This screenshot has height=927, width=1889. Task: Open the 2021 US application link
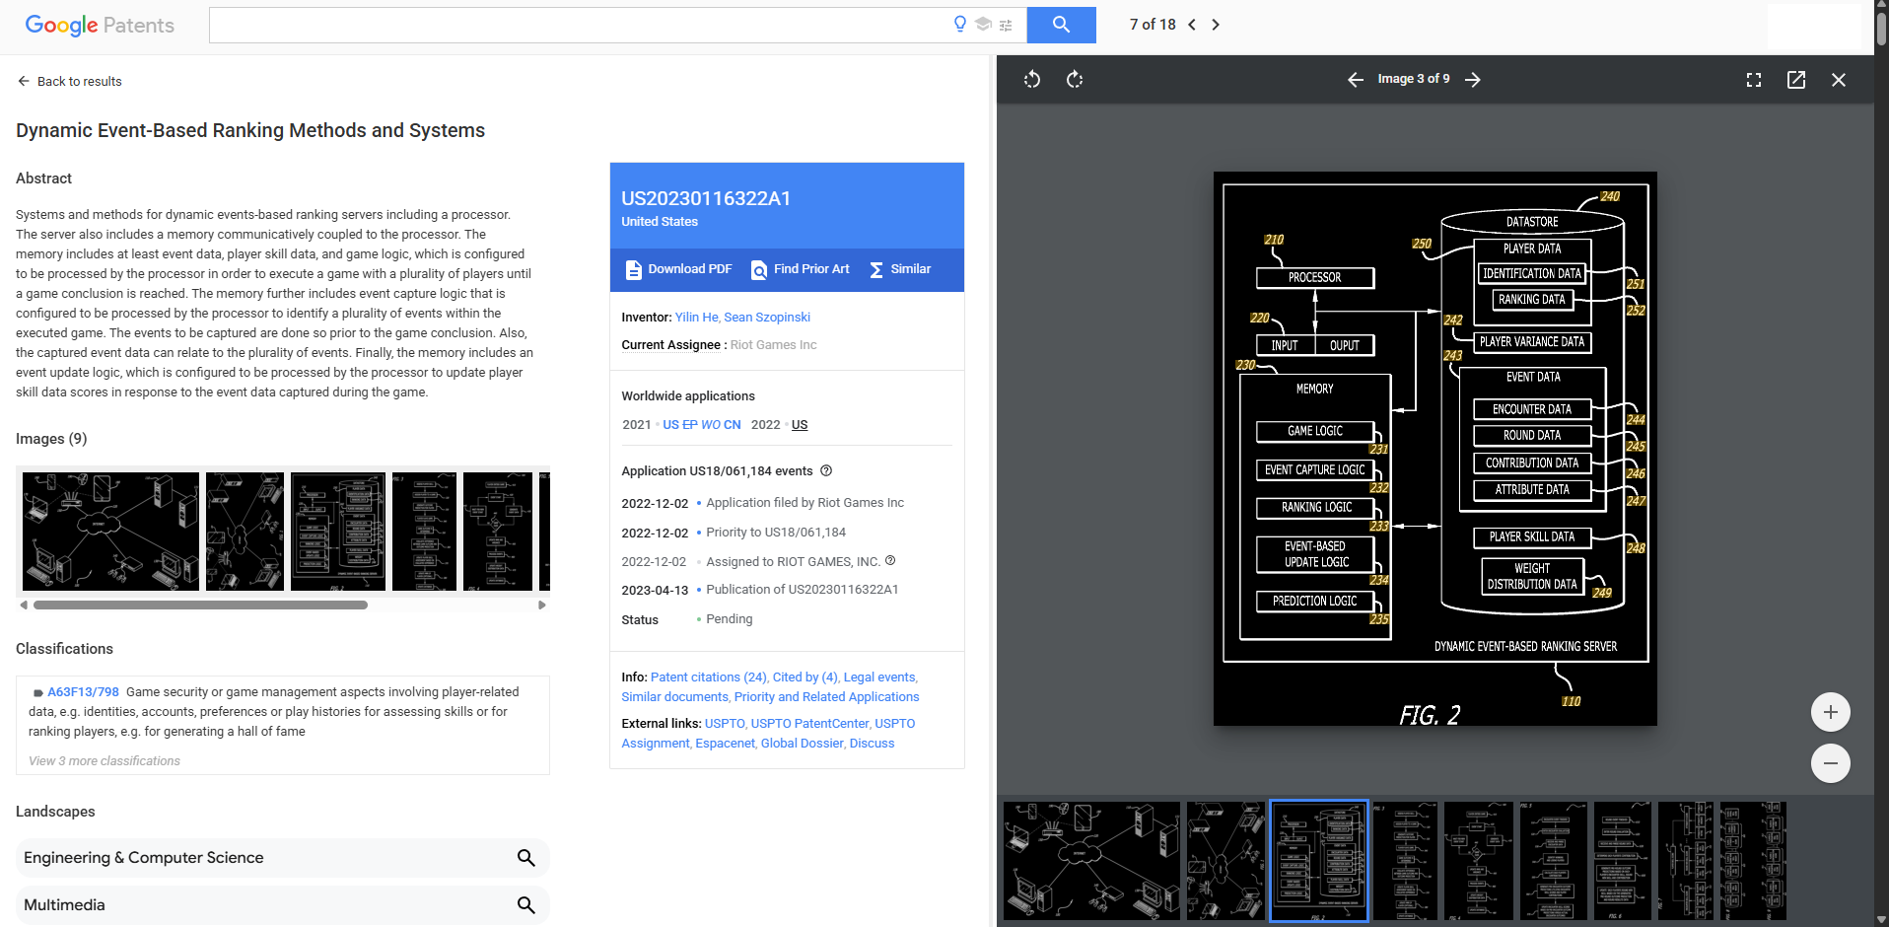coord(670,425)
